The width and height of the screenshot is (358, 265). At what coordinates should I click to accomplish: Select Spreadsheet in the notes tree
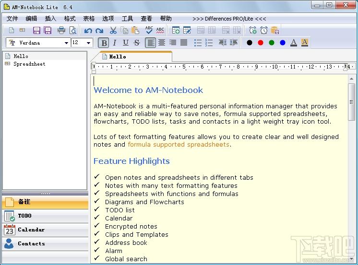(29, 64)
